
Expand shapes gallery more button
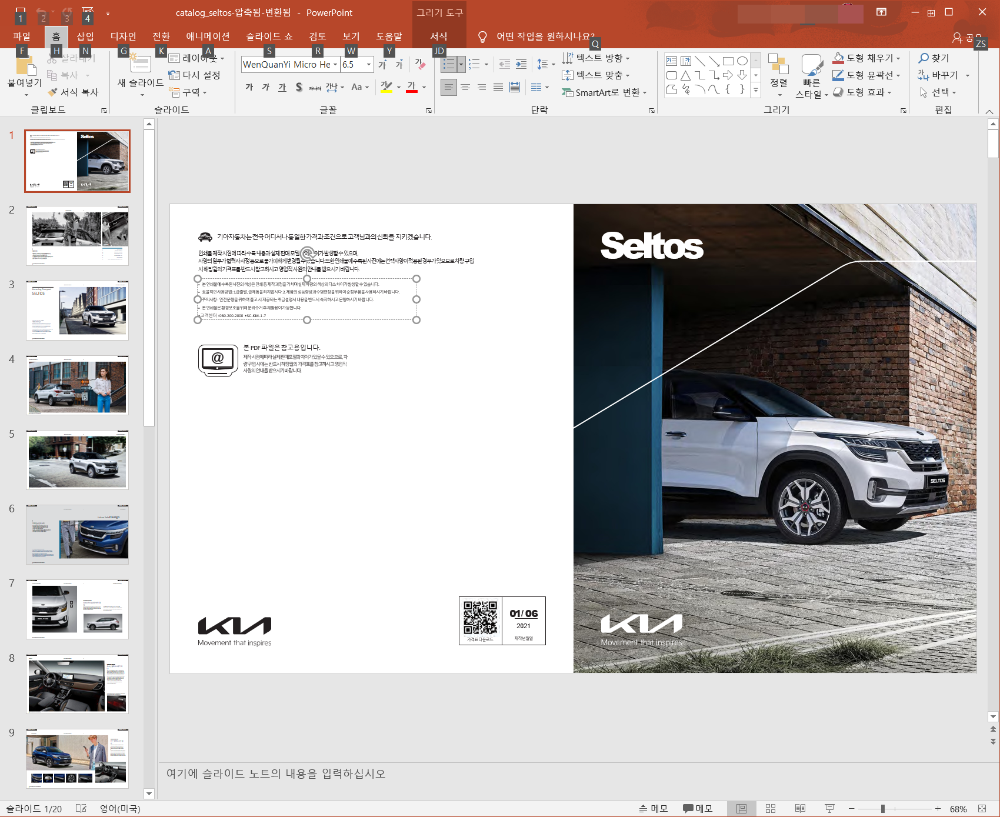click(x=756, y=89)
